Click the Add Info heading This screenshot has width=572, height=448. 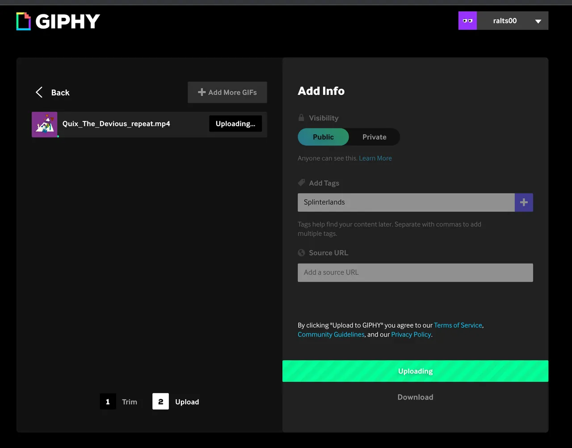point(321,91)
